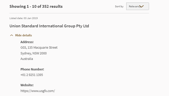Click the phone number +61 2 9251 1395
The width and height of the screenshot is (169, 96).
32,75
